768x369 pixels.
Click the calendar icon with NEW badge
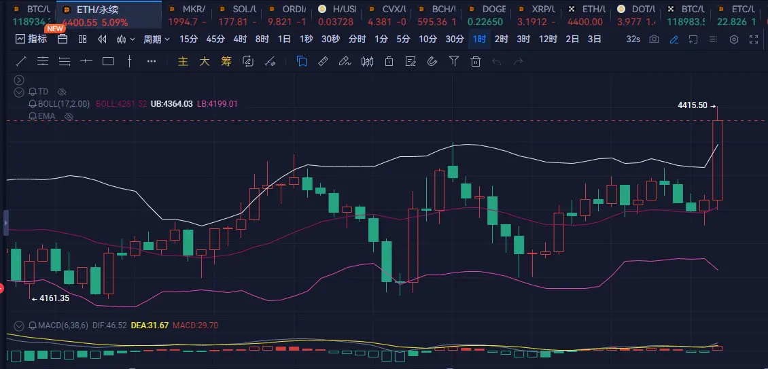click(x=63, y=39)
